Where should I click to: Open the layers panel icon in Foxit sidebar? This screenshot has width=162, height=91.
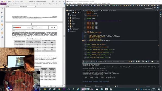(x=2, y=21)
